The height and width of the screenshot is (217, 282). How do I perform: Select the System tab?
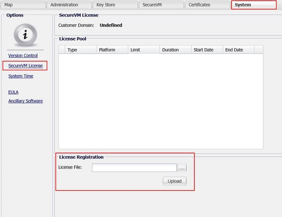click(x=253, y=5)
